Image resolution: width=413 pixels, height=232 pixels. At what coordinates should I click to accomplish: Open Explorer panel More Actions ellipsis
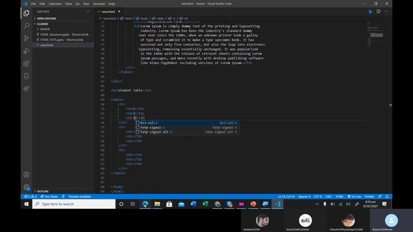[88, 12]
